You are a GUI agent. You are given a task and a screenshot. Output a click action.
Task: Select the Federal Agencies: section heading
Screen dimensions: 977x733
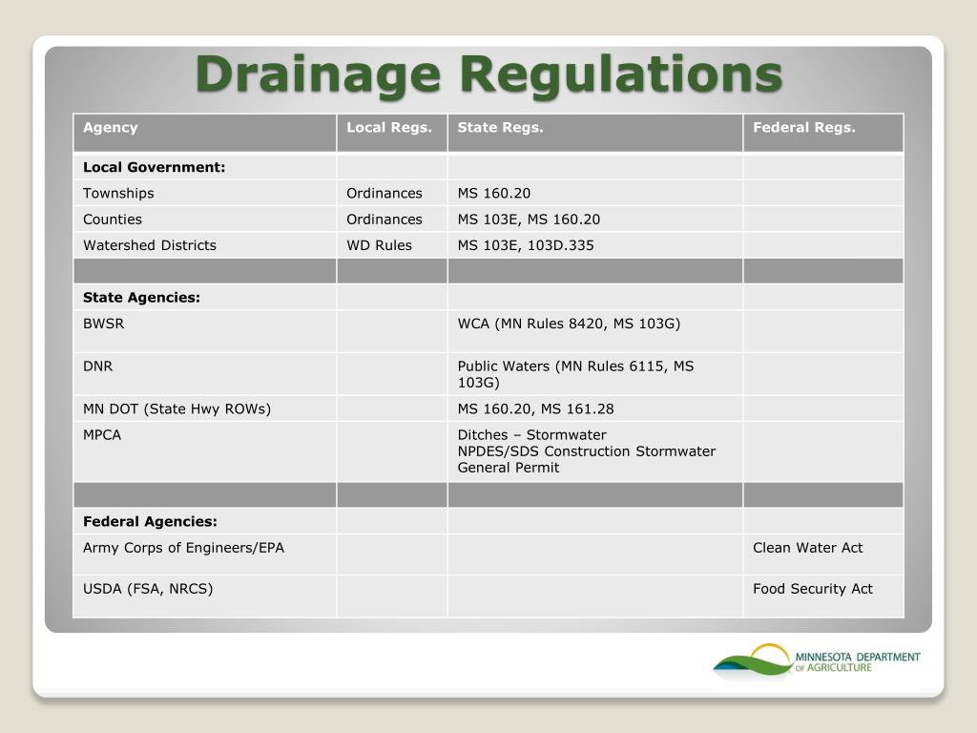[150, 521]
